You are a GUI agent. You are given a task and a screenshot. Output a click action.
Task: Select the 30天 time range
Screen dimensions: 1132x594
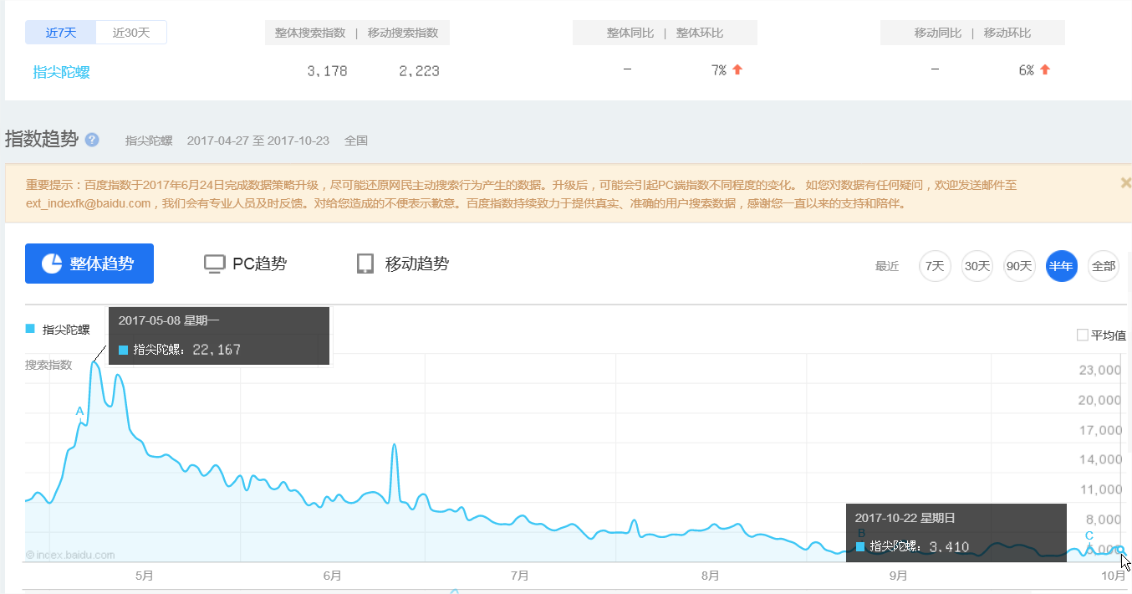[976, 266]
